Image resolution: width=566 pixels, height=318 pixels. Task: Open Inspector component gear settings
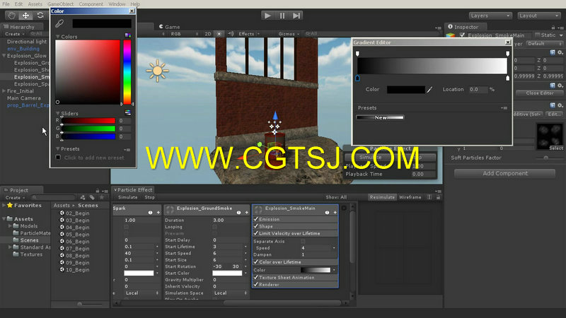[x=560, y=52]
